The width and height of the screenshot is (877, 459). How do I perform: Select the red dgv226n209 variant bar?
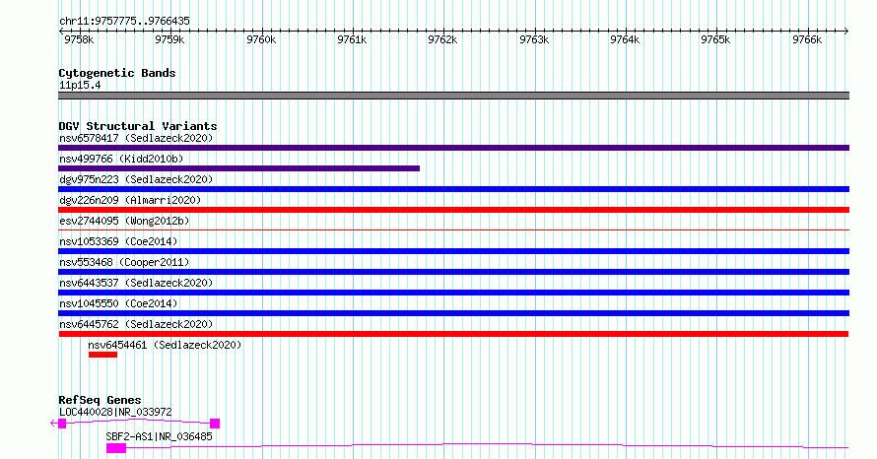click(x=453, y=210)
